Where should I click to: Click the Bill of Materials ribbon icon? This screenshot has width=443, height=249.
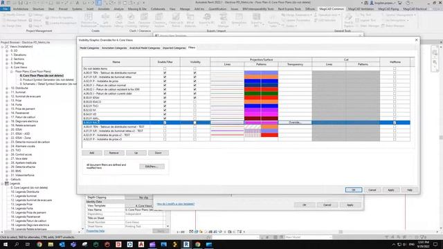pos(190,20)
